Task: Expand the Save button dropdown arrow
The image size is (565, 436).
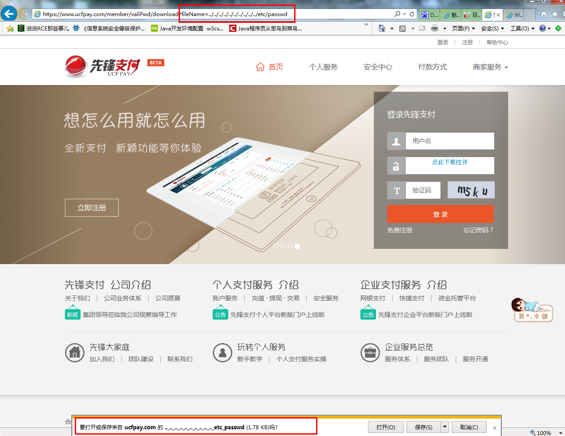Action: click(x=445, y=427)
